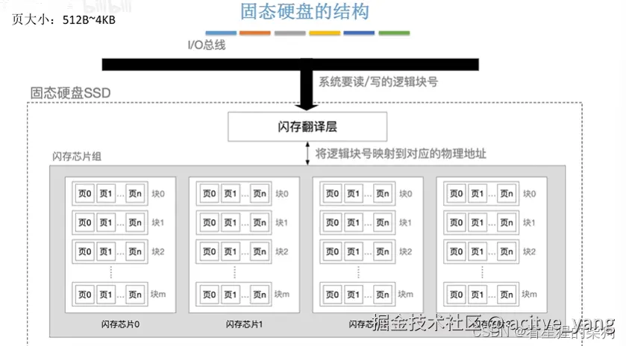Select 页1 in 块0 of 闪存芯片0

pos(106,194)
